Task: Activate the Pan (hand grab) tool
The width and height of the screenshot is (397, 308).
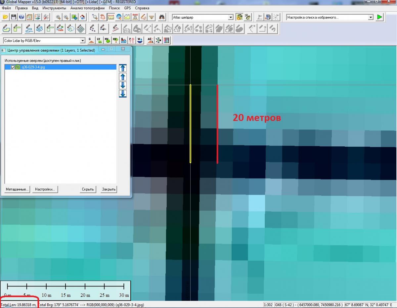Action: pos(103,17)
